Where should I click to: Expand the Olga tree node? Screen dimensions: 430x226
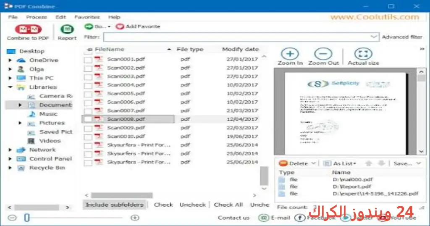(x=10, y=69)
